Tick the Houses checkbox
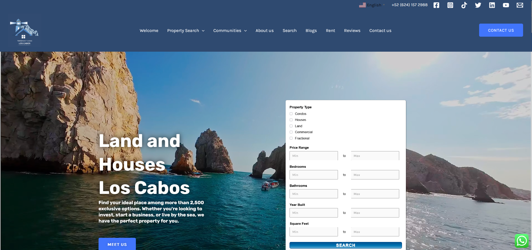The image size is (532, 250). point(291,120)
